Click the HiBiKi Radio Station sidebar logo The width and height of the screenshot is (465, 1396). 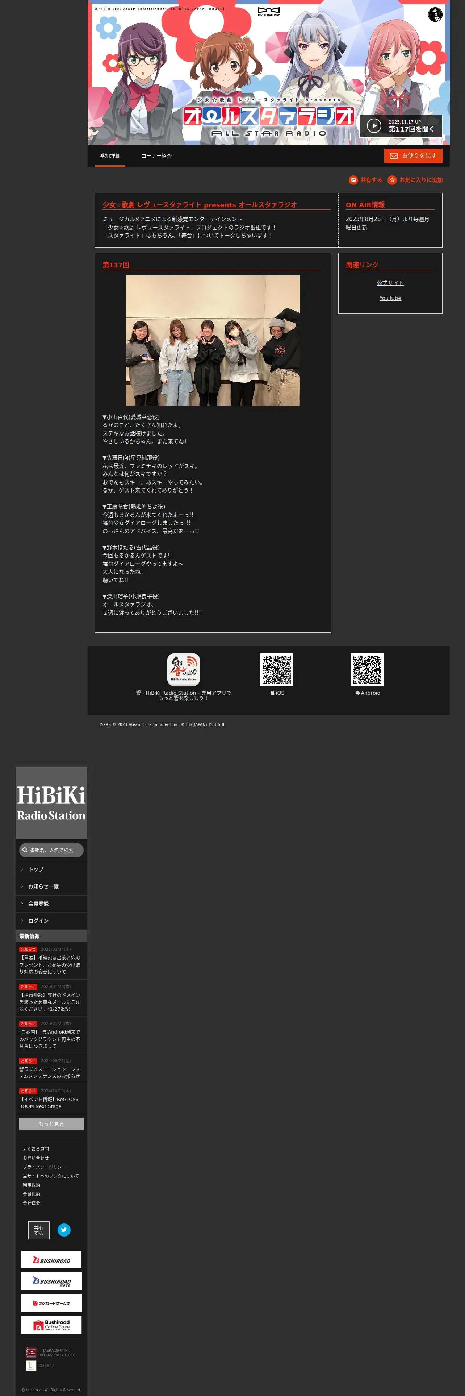click(x=51, y=803)
